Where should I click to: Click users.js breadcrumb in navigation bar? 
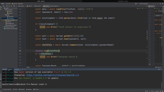click(x=15, y=4)
